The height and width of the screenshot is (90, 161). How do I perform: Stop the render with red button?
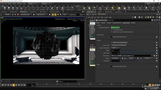coord(18,14)
